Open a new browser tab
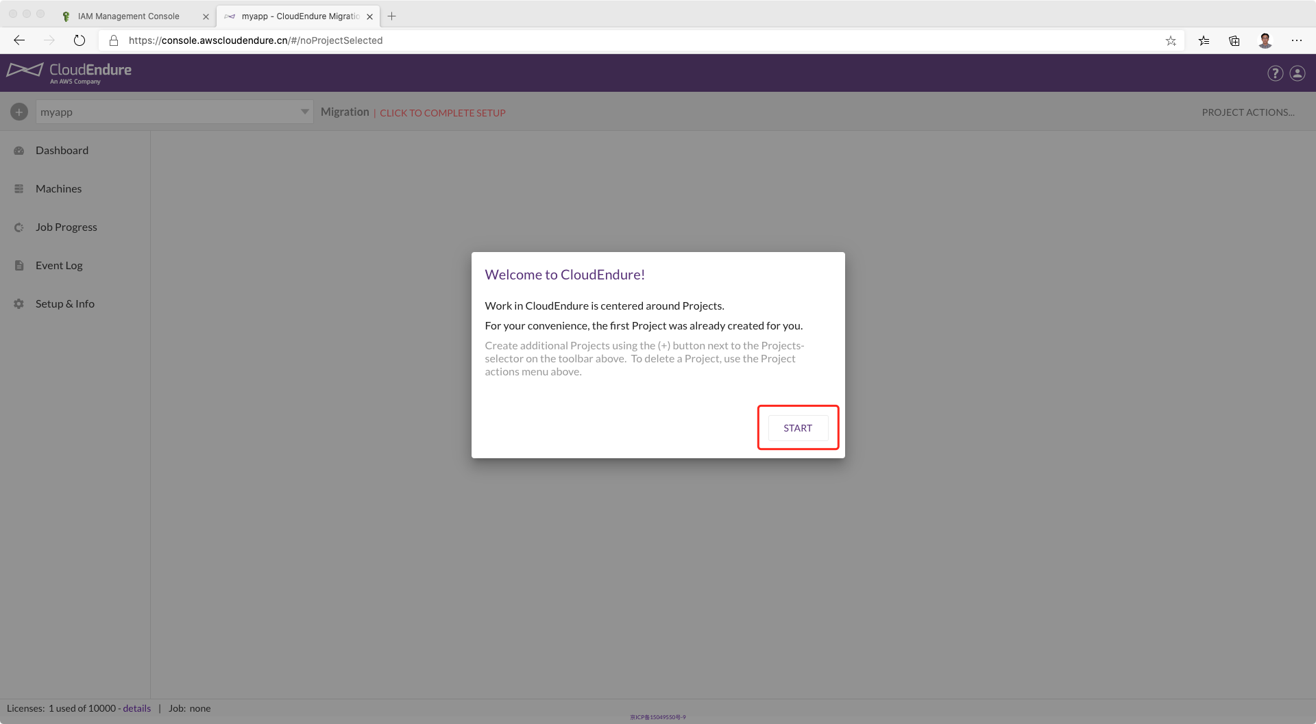This screenshot has width=1316, height=724. click(392, 16)
